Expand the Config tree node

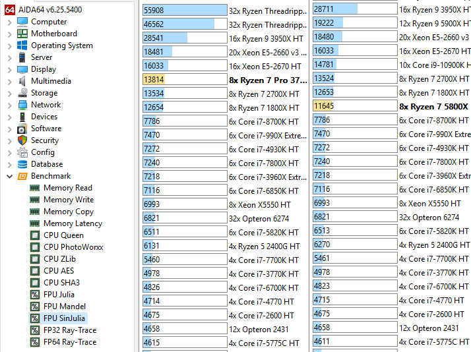tap(10, 153)
